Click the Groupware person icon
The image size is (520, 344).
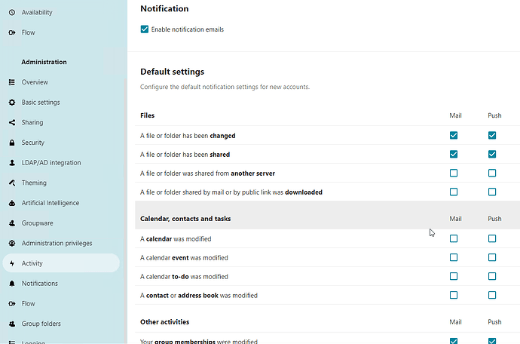point(12,223)
